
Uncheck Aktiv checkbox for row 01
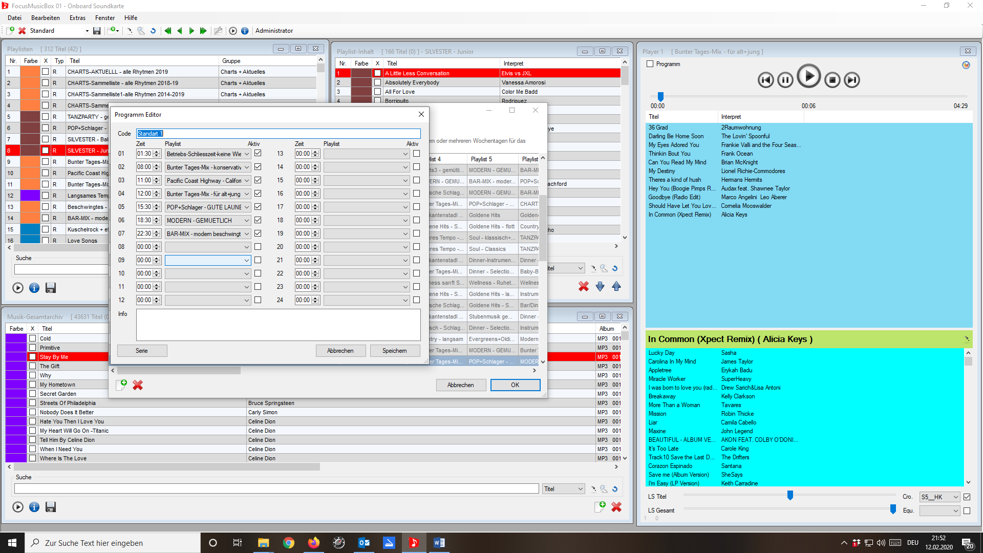coord(258,154)
